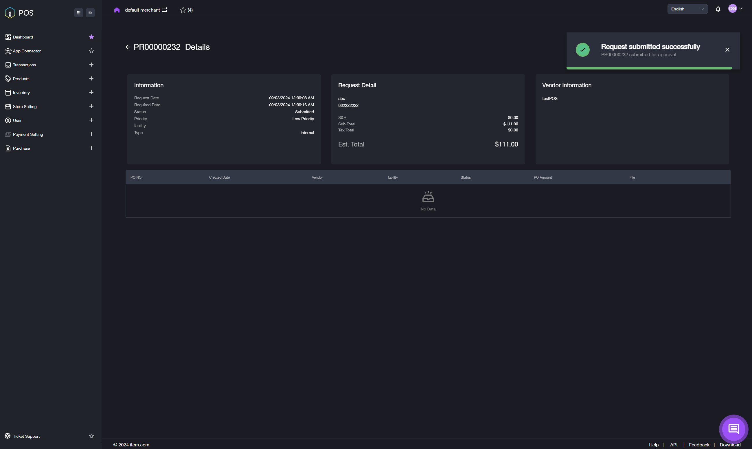Open the notifications bell
The height and width of the screenshot is (449, 752).
718,9
